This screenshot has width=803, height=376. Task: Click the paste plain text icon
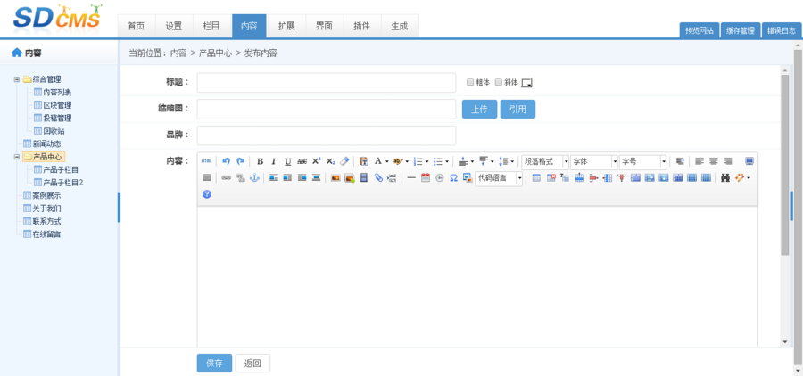point(364,161)
